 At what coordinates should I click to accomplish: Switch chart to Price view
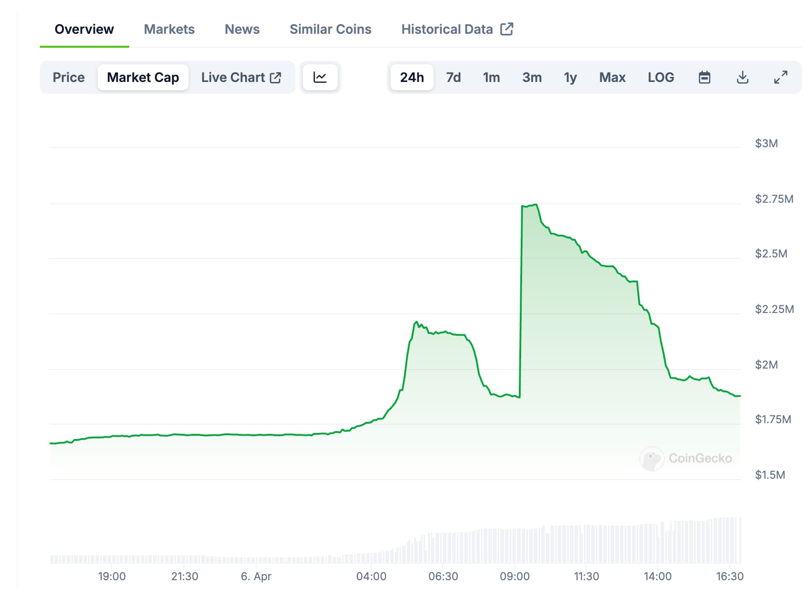[x=69, y=77]
